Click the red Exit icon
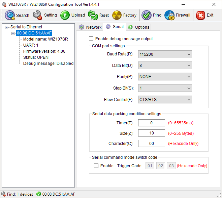This screenshot has height=198, width=222. (200, 15)
